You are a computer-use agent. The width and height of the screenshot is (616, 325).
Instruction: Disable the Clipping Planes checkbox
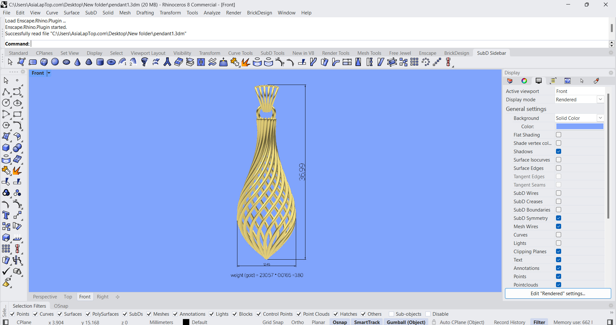click(559, 251)
